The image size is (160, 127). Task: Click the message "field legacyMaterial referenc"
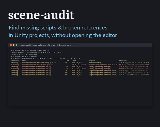point(134,75)
